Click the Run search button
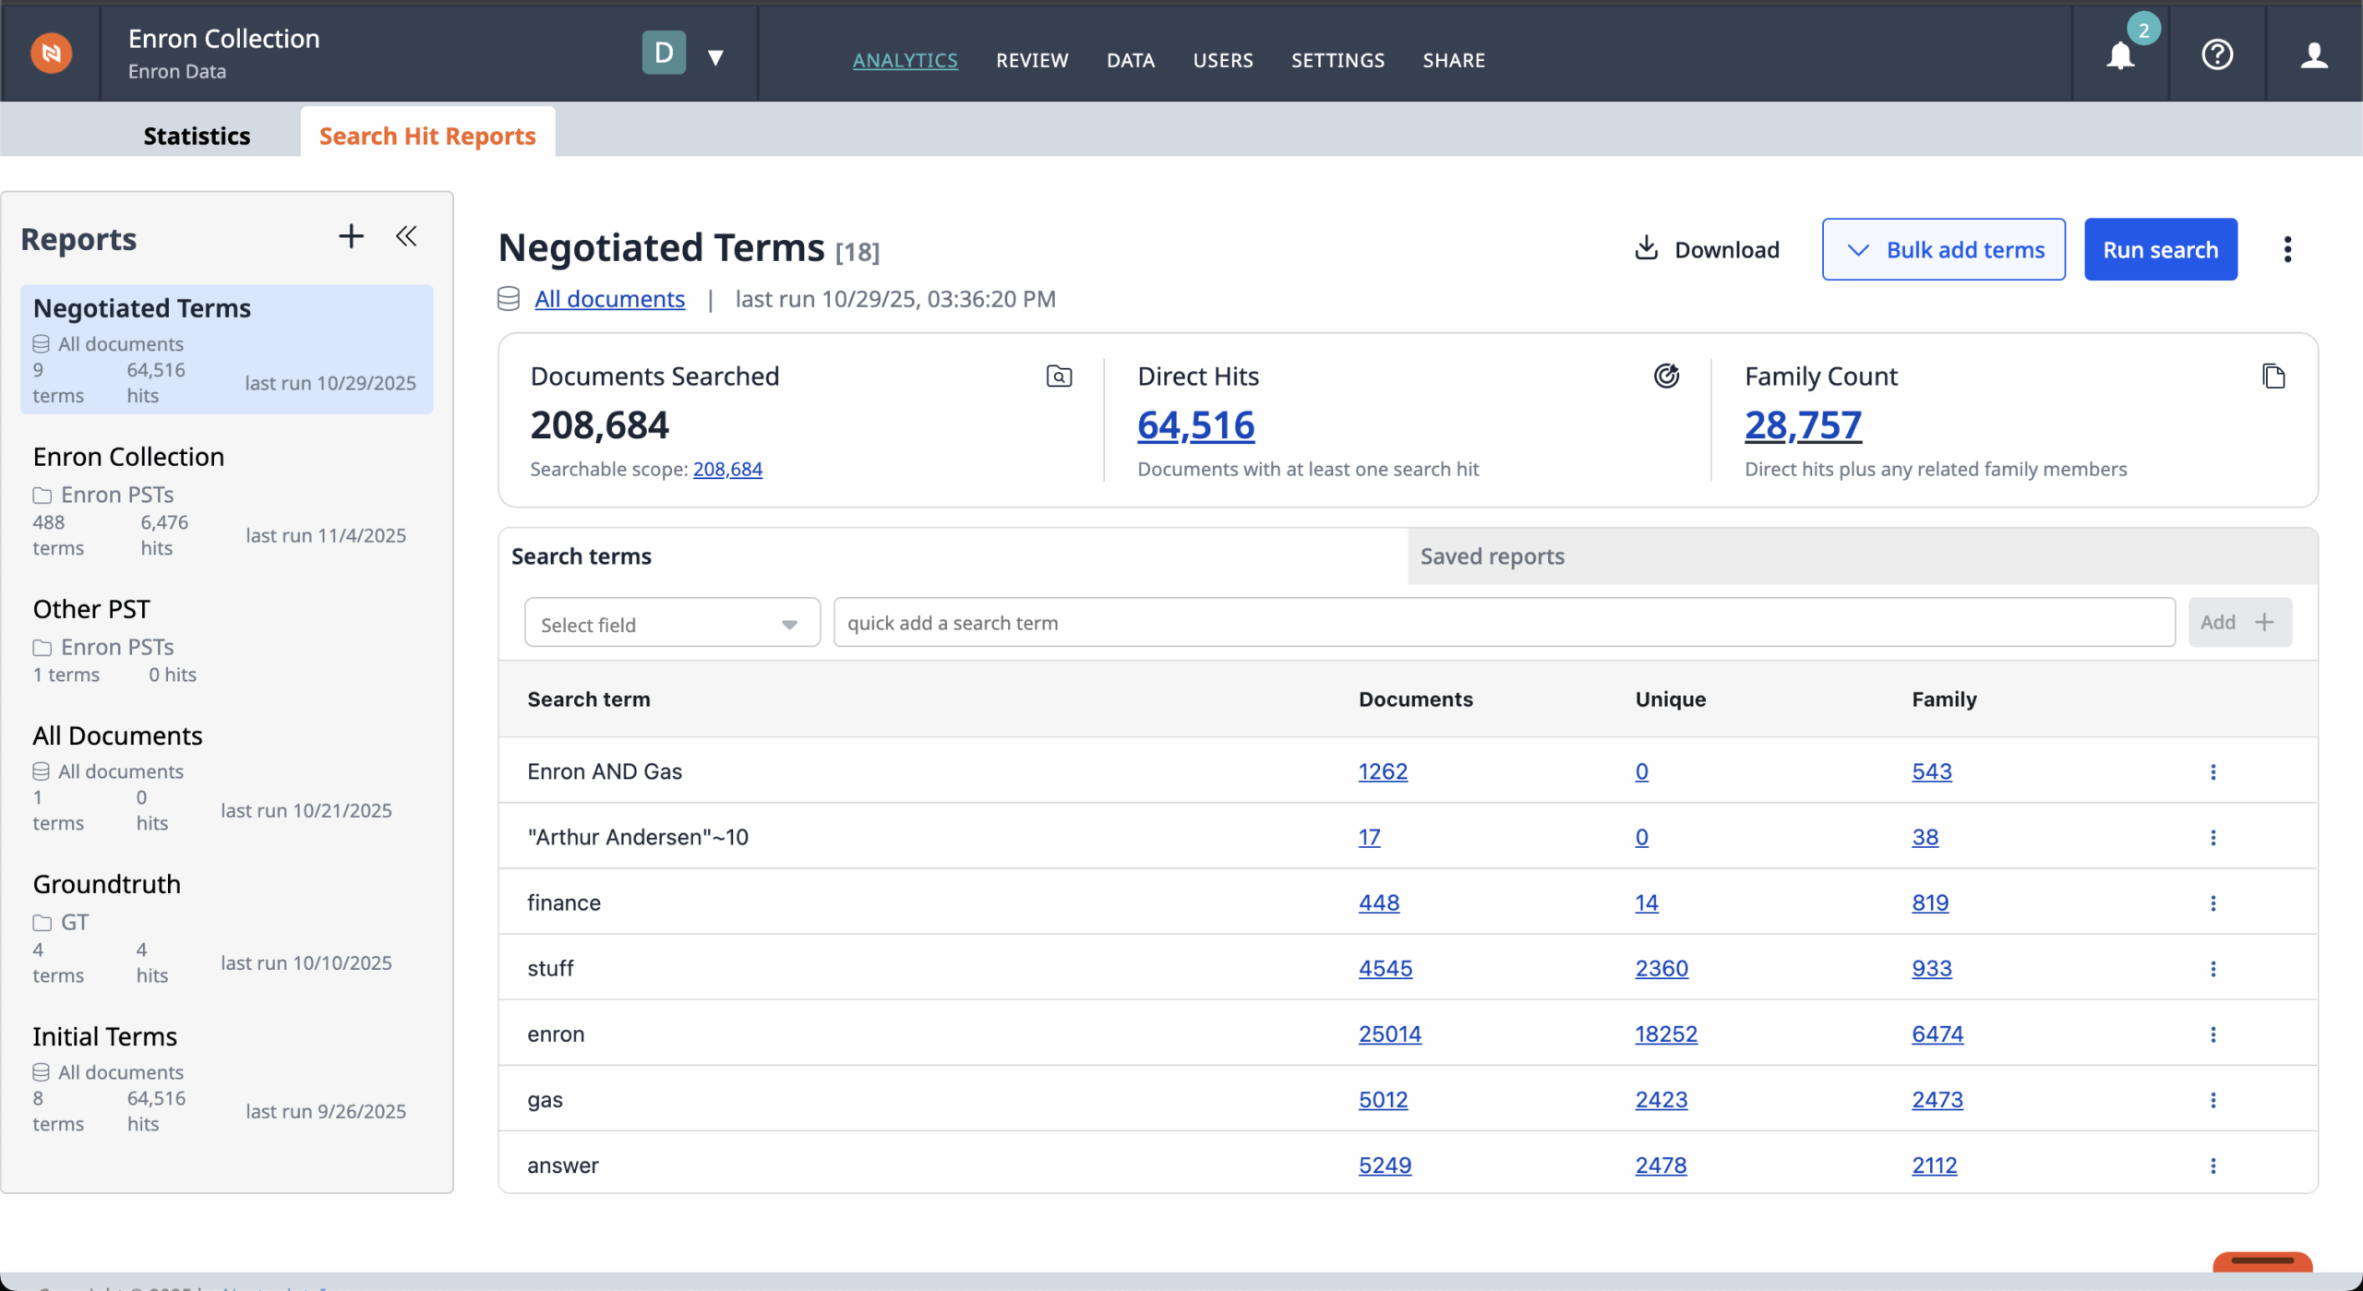The width and height of the screenshot is (2363, 1291). (x=2160, y=248)
